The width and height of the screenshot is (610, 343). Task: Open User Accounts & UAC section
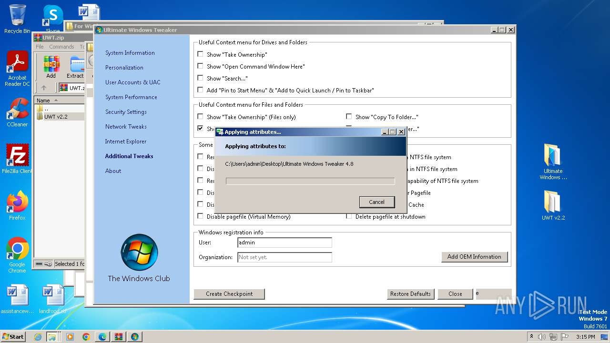point(132,82)
